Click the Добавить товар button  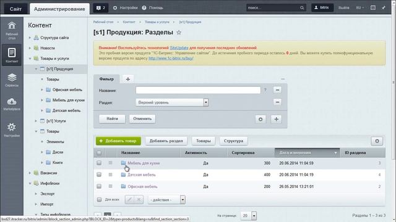[x=118, y=141]
